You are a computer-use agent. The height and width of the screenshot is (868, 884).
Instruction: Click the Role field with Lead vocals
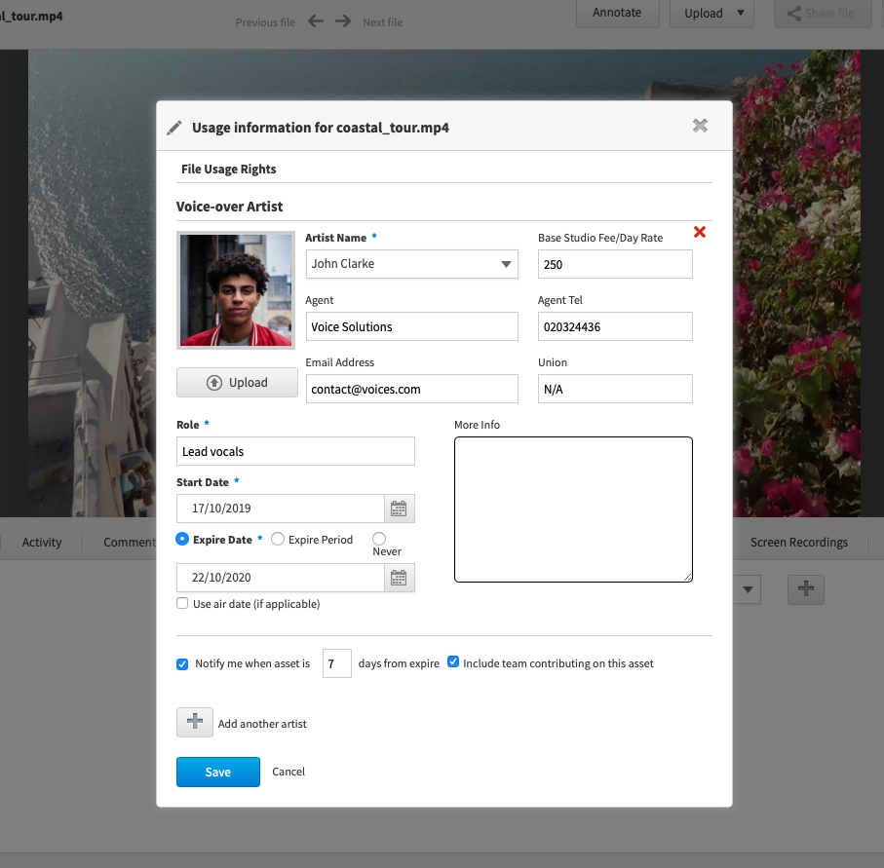tap(295, 451)
